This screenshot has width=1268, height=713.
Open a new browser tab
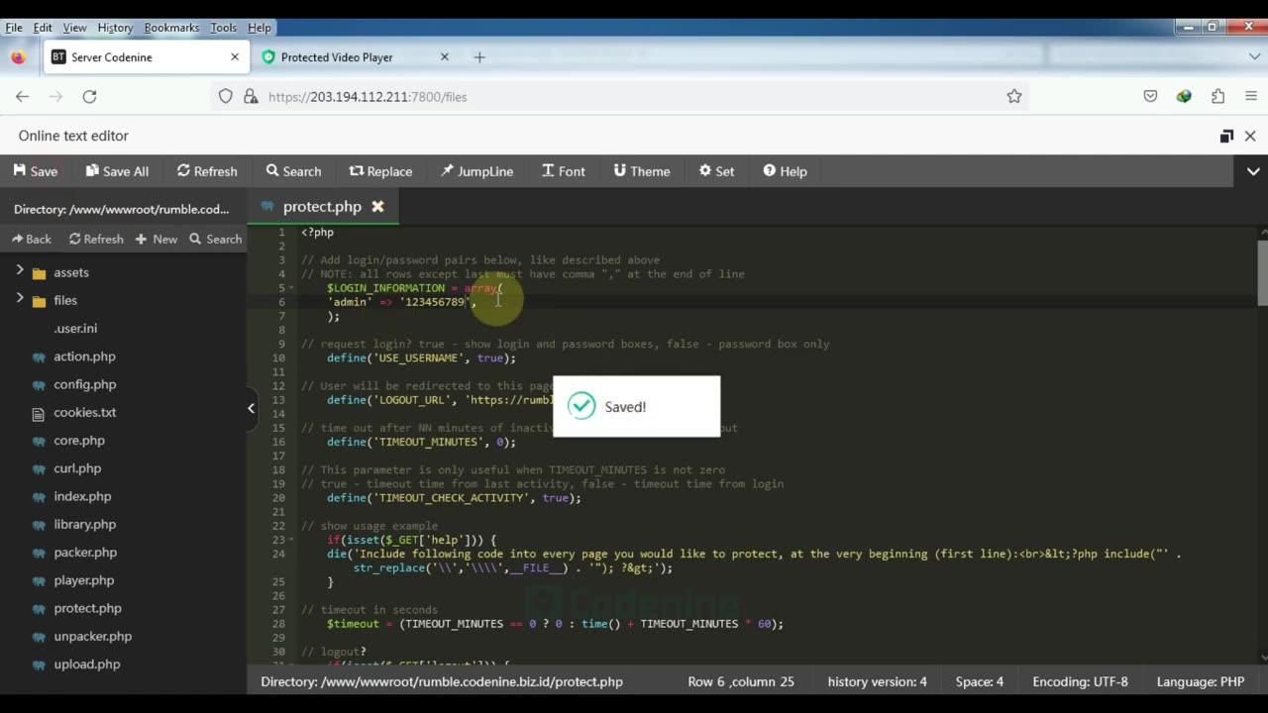click(479, 57)
